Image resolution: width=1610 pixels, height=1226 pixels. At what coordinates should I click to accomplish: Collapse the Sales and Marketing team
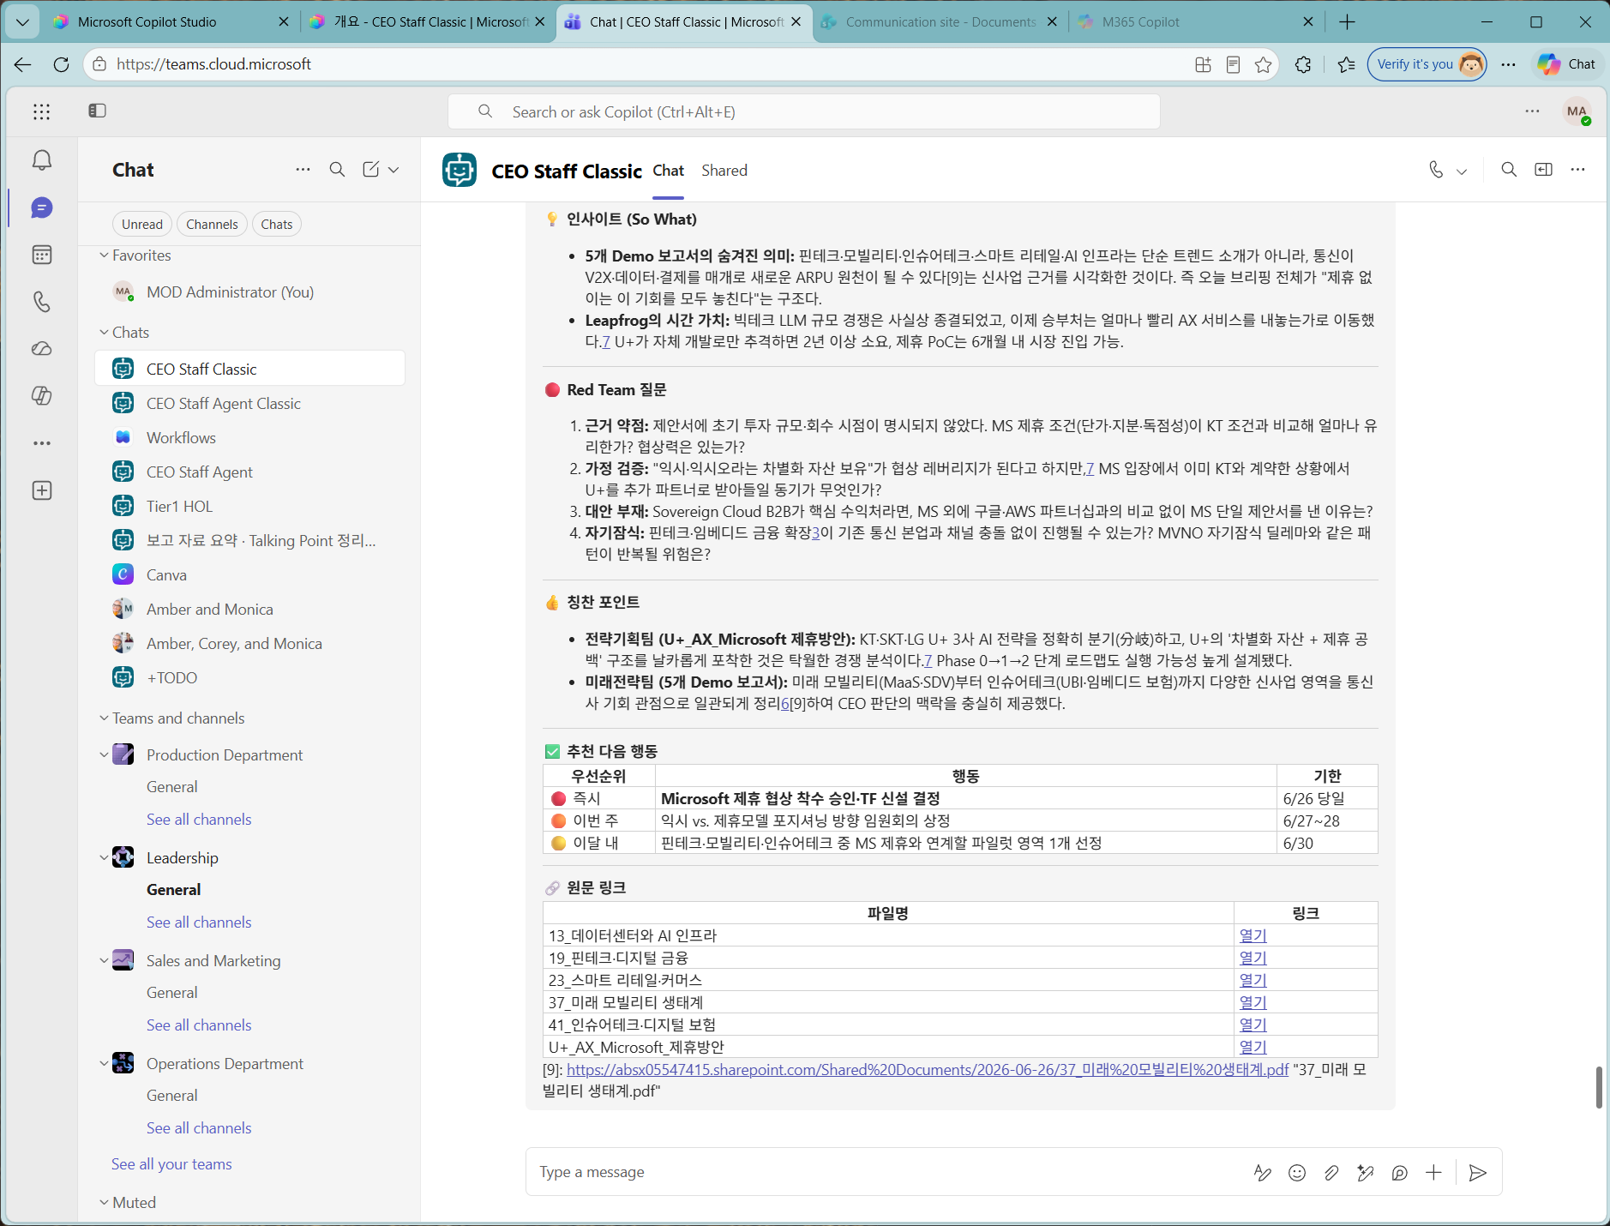(104, 961)
